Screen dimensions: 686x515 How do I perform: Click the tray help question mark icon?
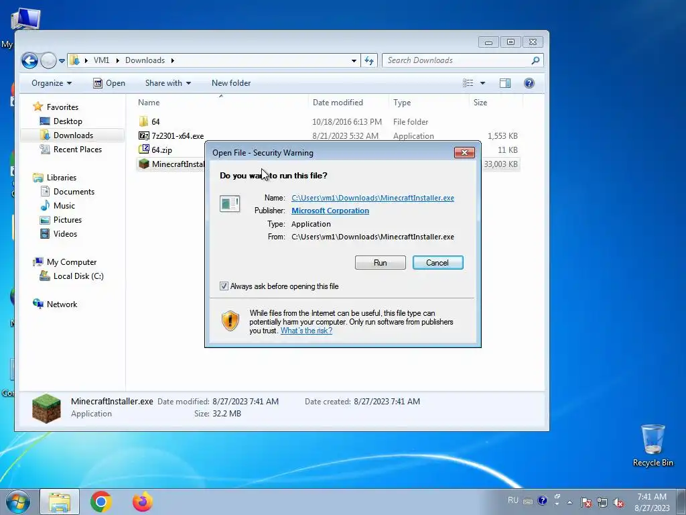(542, 500)
